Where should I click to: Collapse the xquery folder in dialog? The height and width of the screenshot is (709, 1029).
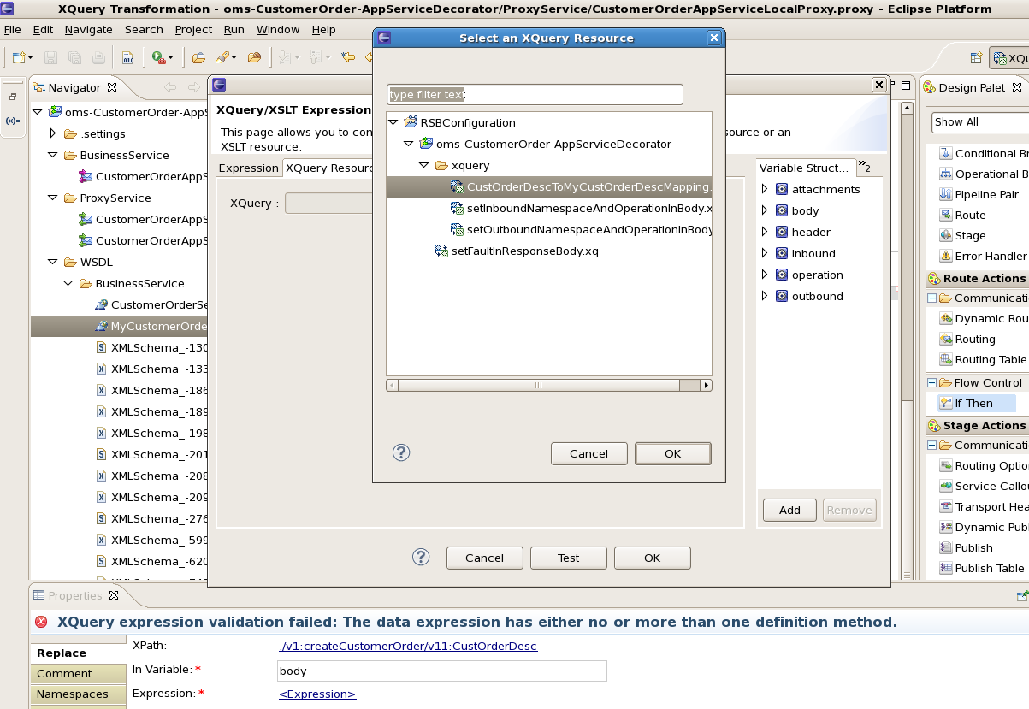[x=424, y=165]
